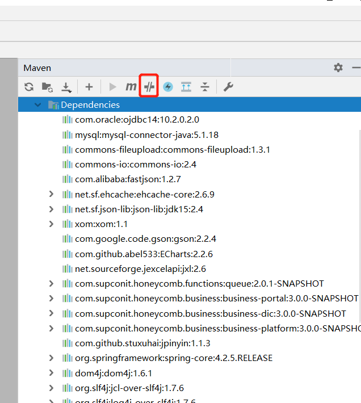Run Maven build with play icon
361x403 pixels.
point(112,87)
